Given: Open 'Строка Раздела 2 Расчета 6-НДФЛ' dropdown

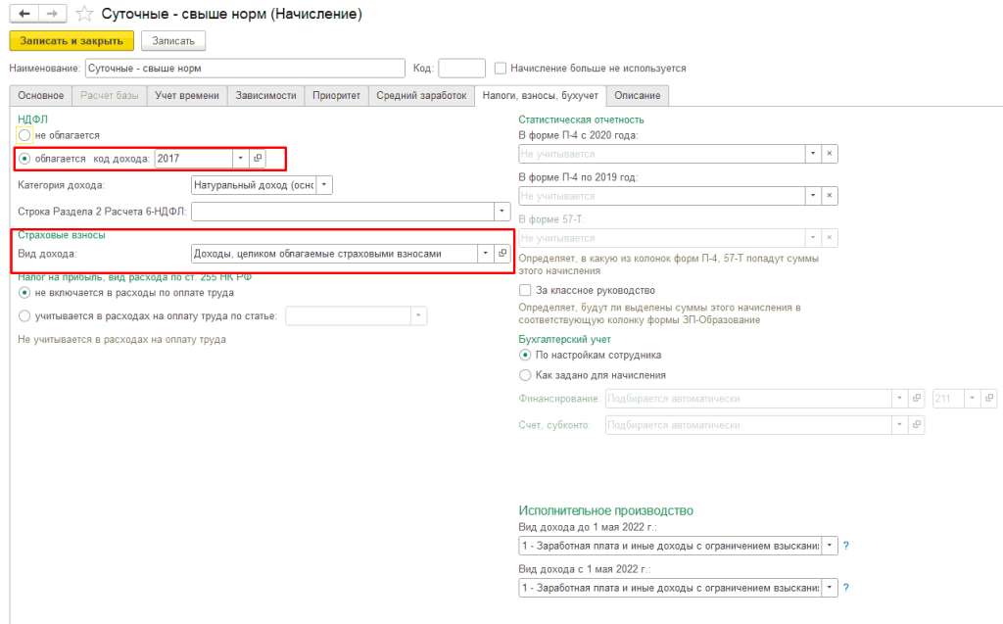Looking at the screenshot, I should [502, 211].
